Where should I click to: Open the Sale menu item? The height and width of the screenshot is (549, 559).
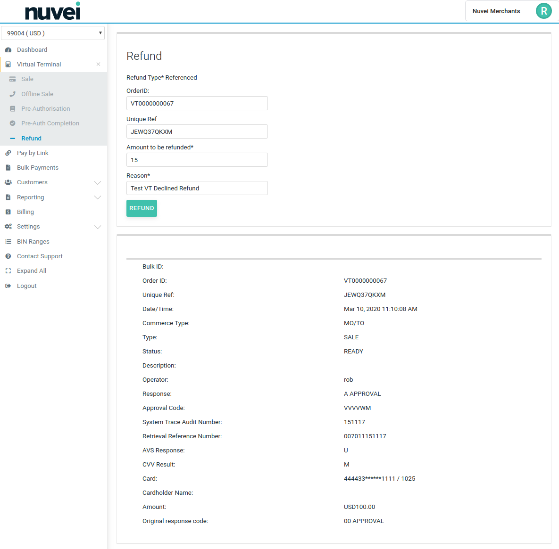(27, 79)
